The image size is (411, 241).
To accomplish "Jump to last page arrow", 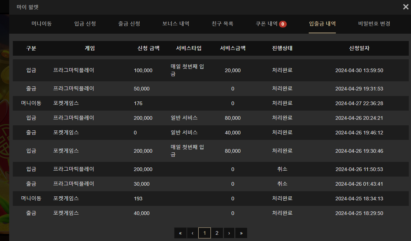I will 241,233.
